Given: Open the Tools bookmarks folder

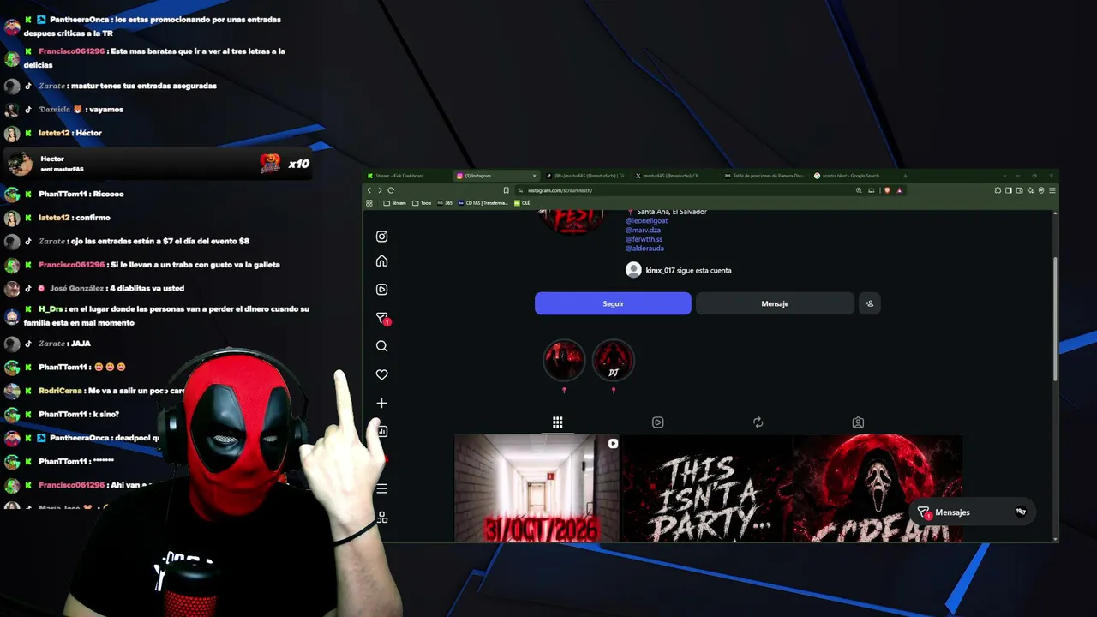Looking at the screenshot, I should click(x=422, y=203).
